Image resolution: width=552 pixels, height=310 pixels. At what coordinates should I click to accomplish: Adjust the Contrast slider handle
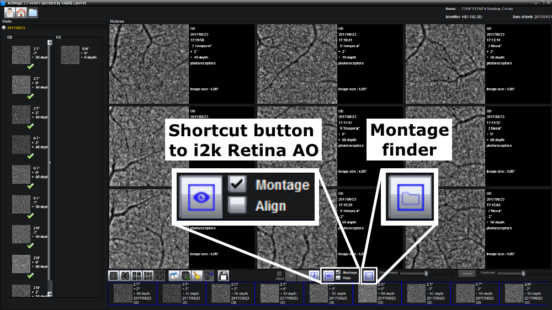pos(523,274)
